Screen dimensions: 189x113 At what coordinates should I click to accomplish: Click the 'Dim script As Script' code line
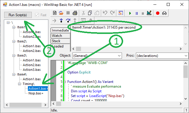(x=86, y=91)
